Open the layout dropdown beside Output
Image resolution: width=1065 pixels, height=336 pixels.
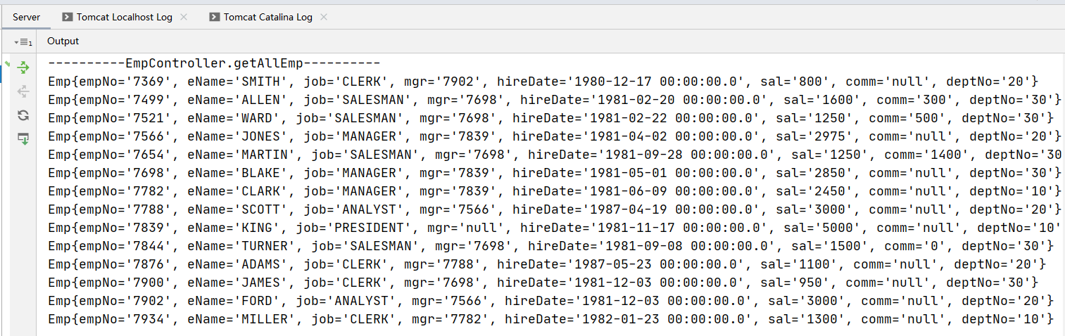coord(23,42)
